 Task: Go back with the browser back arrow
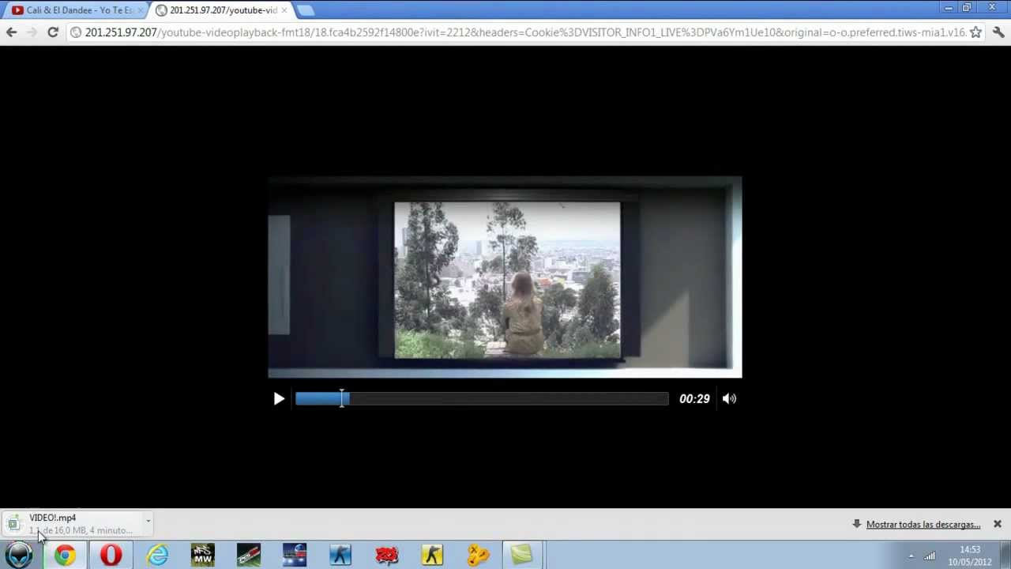11,32
